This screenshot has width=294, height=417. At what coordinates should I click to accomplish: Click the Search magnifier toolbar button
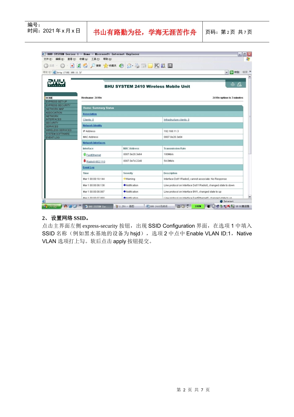pyautogui.click(x=96, y=66)
